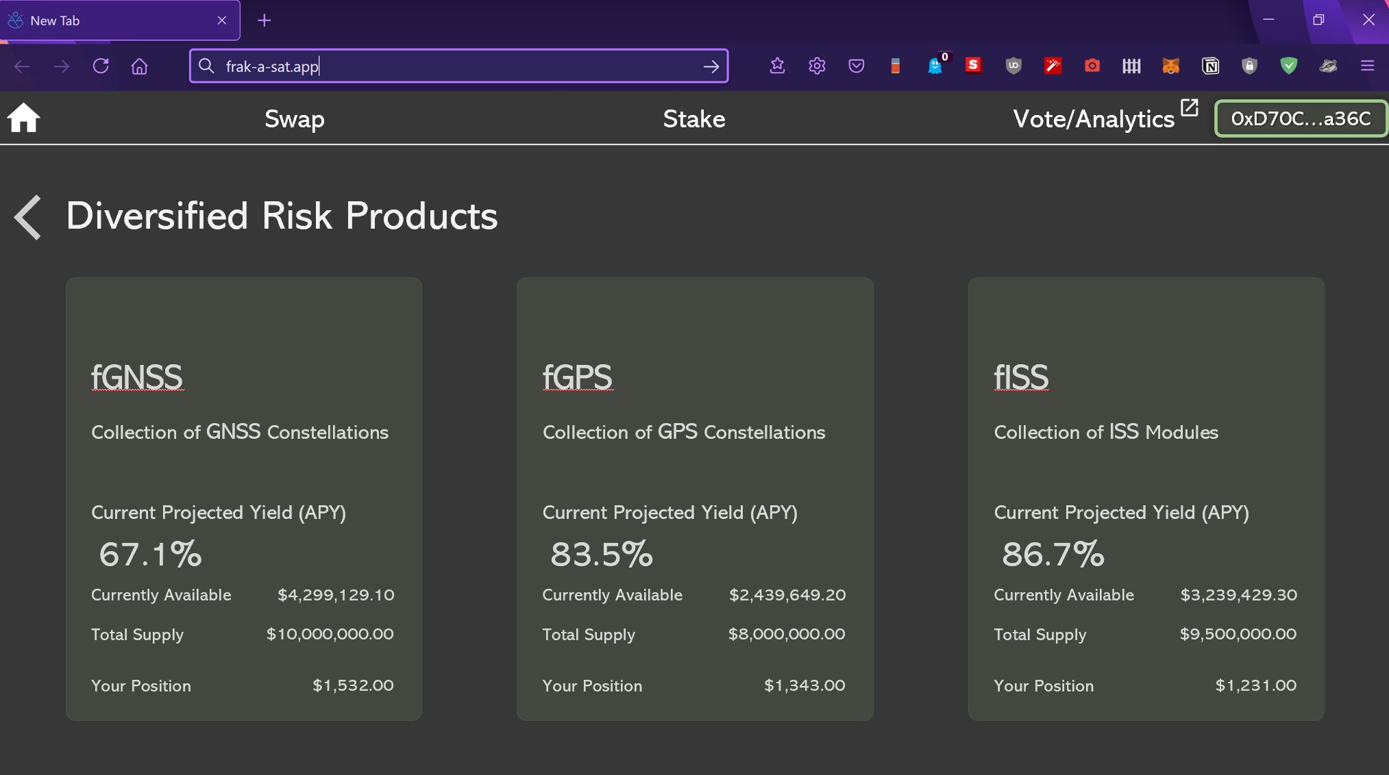Click the $1,532.00 position value

tap(353, 685)
